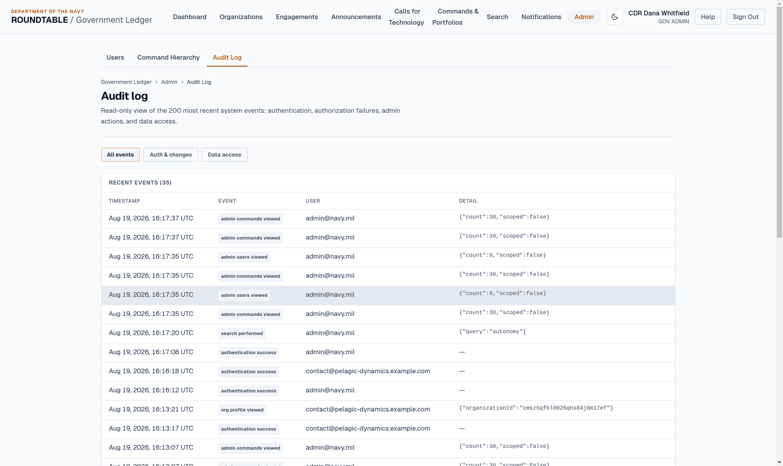Click the DETAIL column header

coord(468,201)
